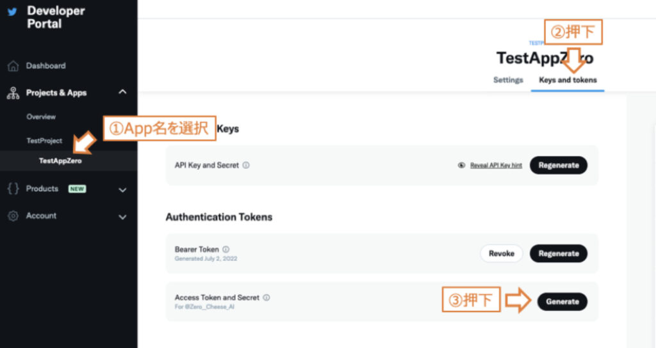Click the Account gear icon
Screen dimensions: 656x348
tap(13, 216)
